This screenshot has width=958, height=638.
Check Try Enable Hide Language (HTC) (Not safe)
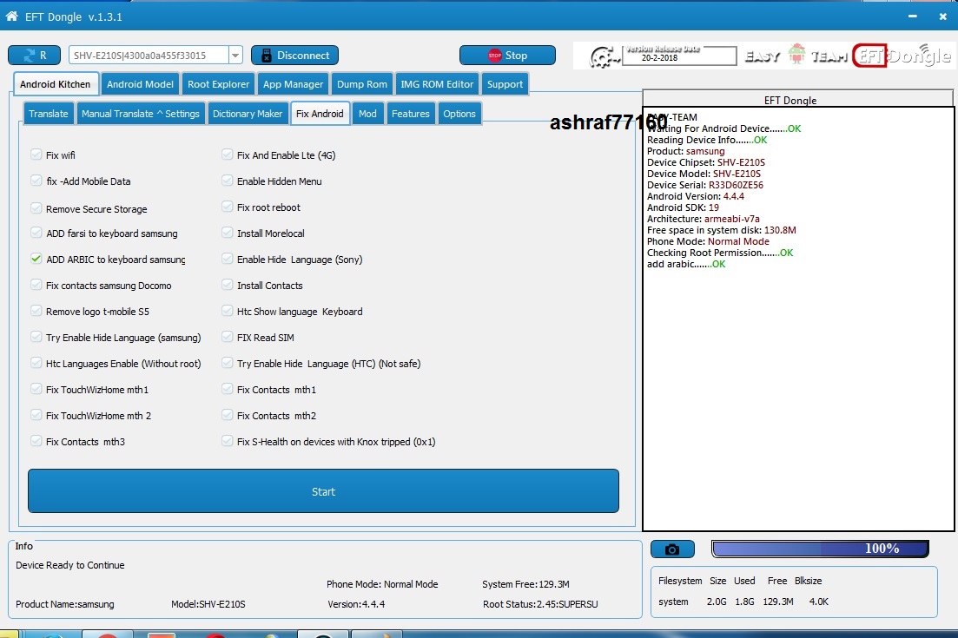pyautogui.click(x=228, y=363)
